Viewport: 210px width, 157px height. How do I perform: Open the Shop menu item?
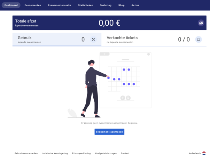(121, 5)
